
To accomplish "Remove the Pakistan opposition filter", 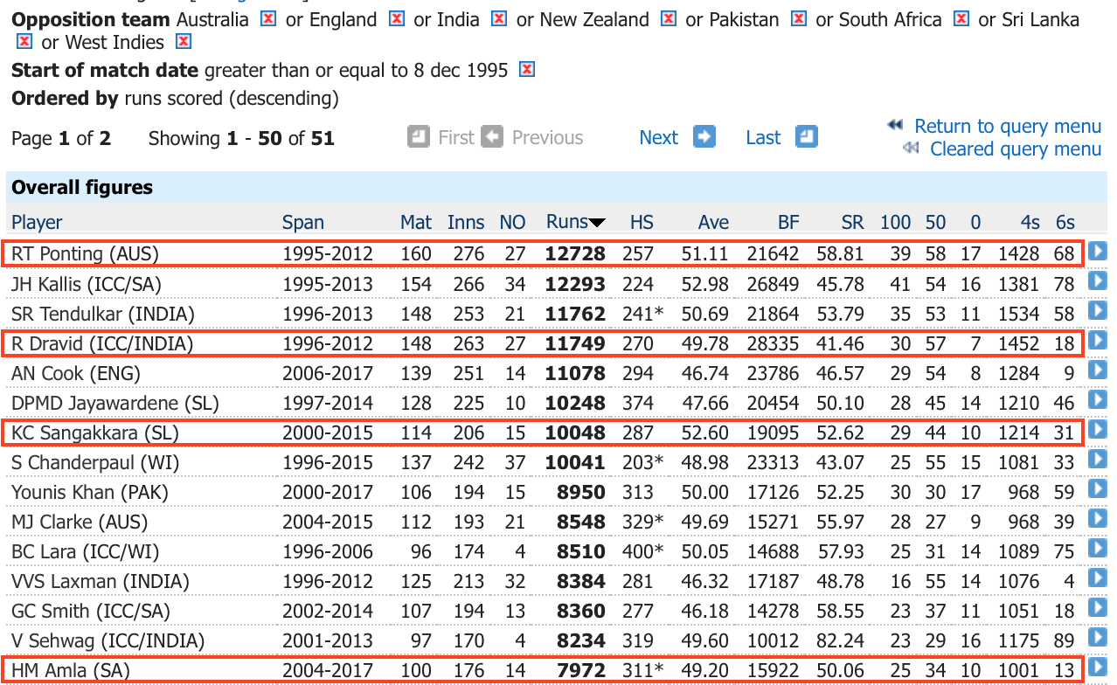I will pos(799,18).
